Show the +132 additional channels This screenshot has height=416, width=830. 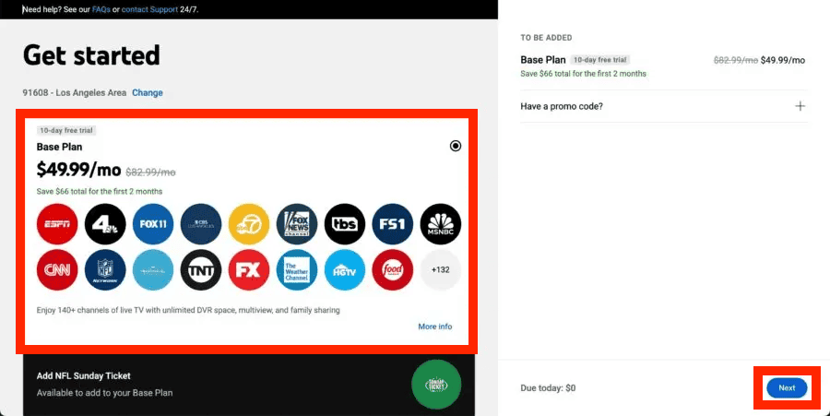point(440,270)
